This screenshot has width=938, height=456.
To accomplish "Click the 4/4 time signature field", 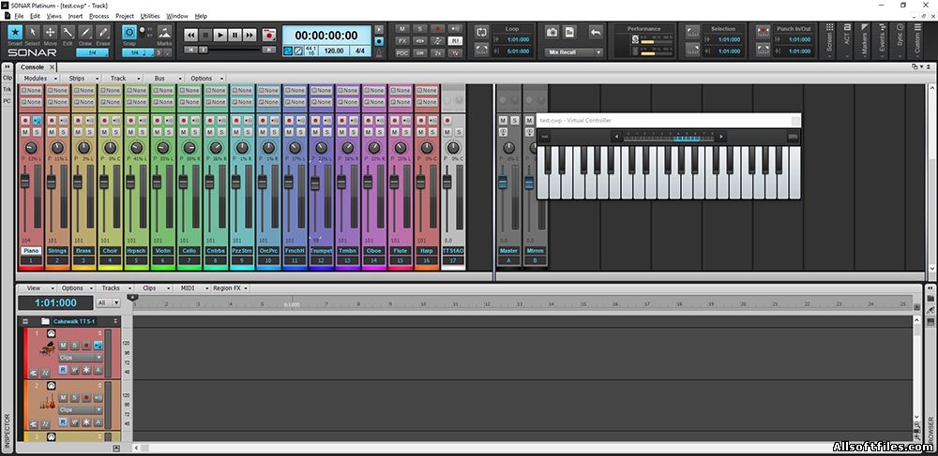I will (x=360, y=51).
